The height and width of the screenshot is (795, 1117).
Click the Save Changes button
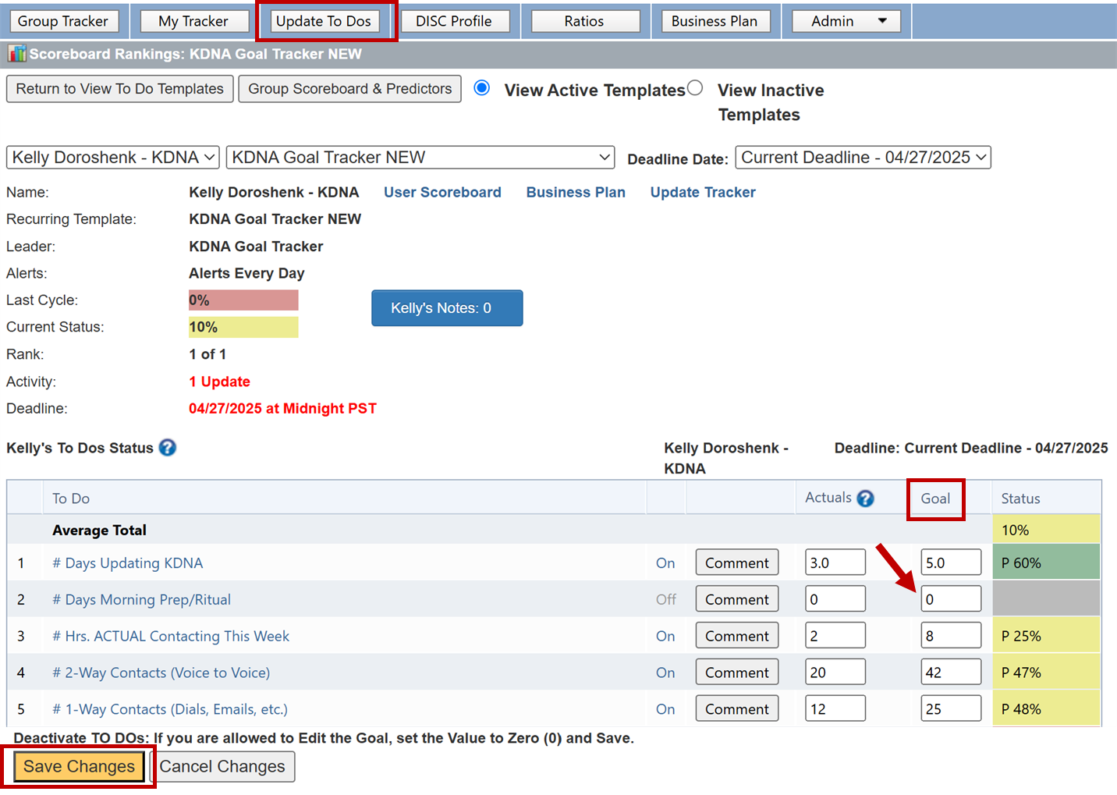tap(79, 767)
